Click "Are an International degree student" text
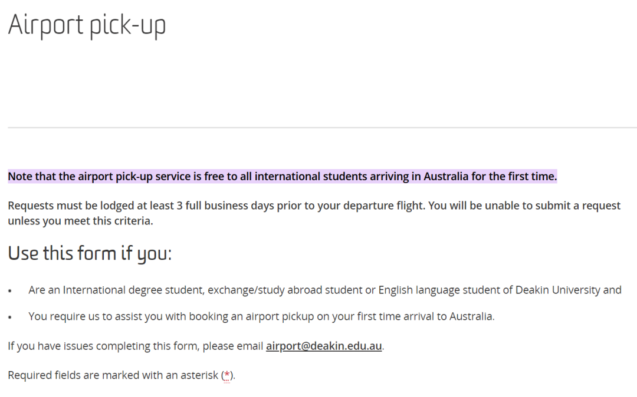The image size is (637, 397). tap(117, 290)
